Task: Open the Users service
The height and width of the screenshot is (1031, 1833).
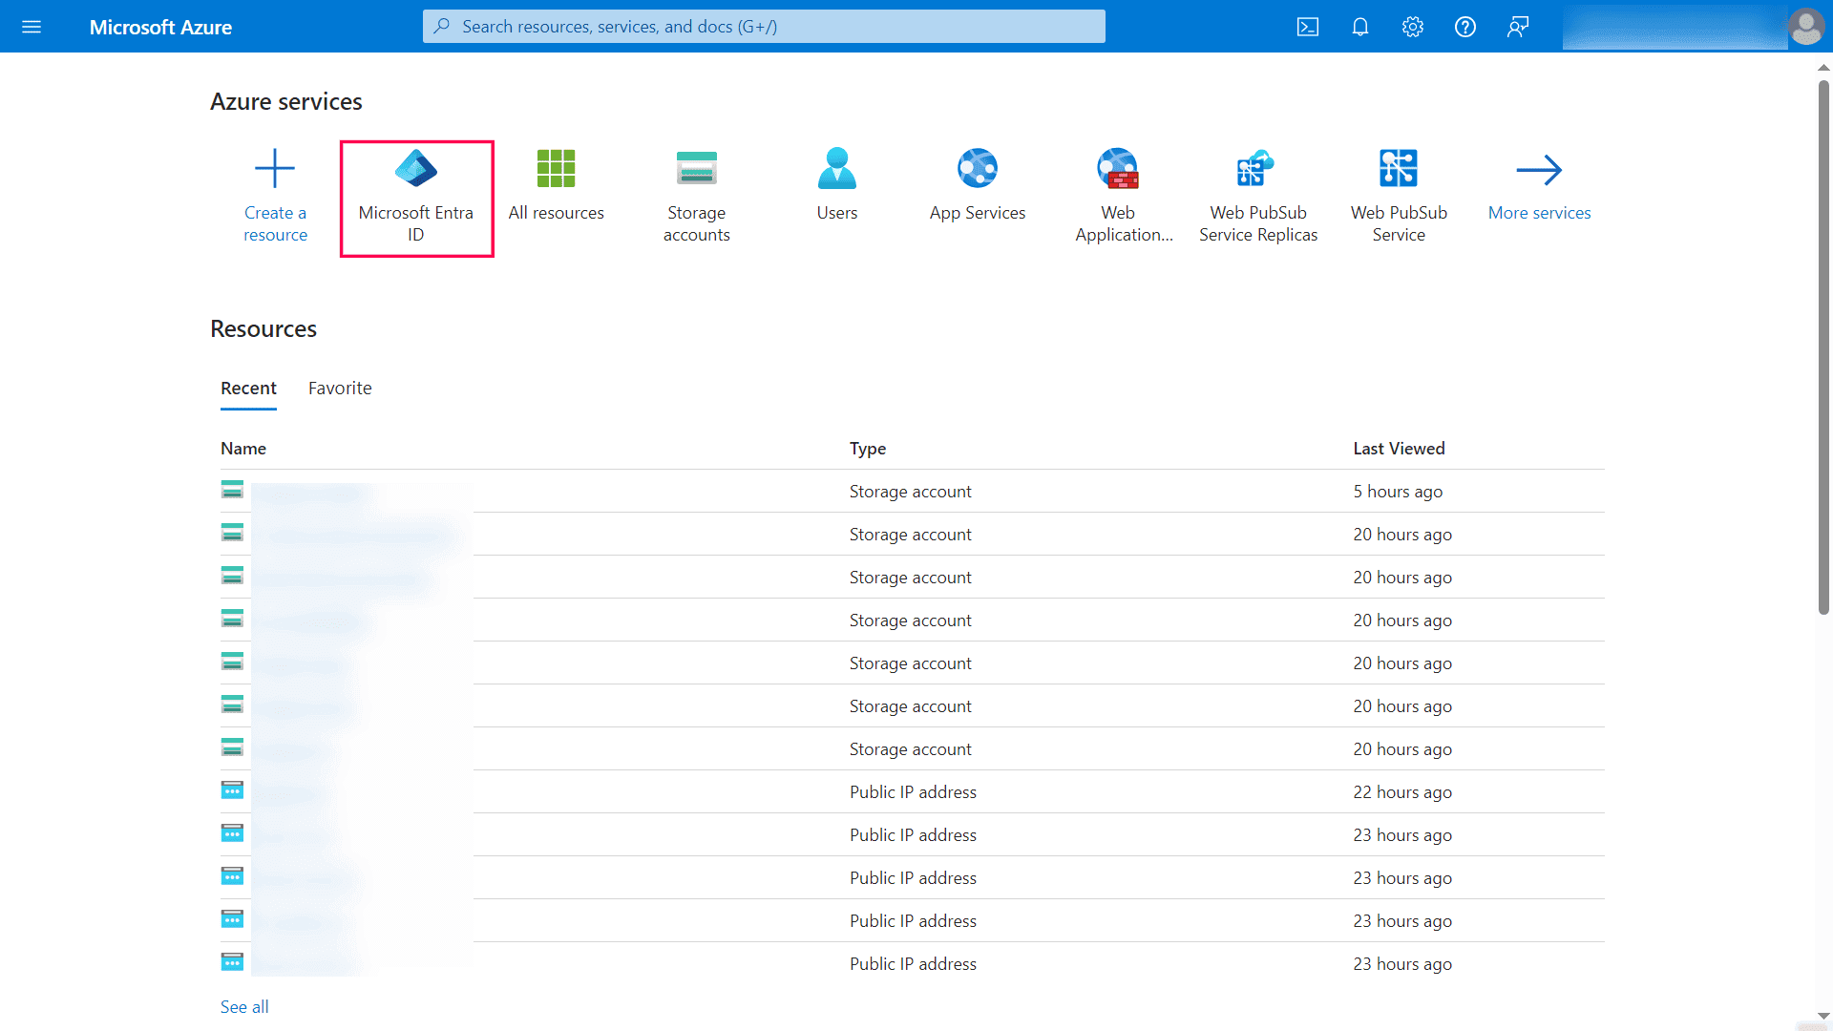Action: (x=836, y=186)
